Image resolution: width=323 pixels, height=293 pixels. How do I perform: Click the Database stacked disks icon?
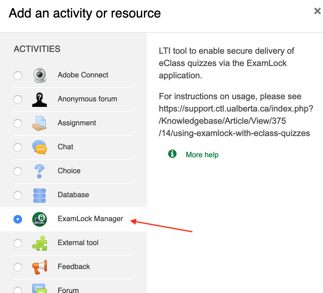point(40,195)
